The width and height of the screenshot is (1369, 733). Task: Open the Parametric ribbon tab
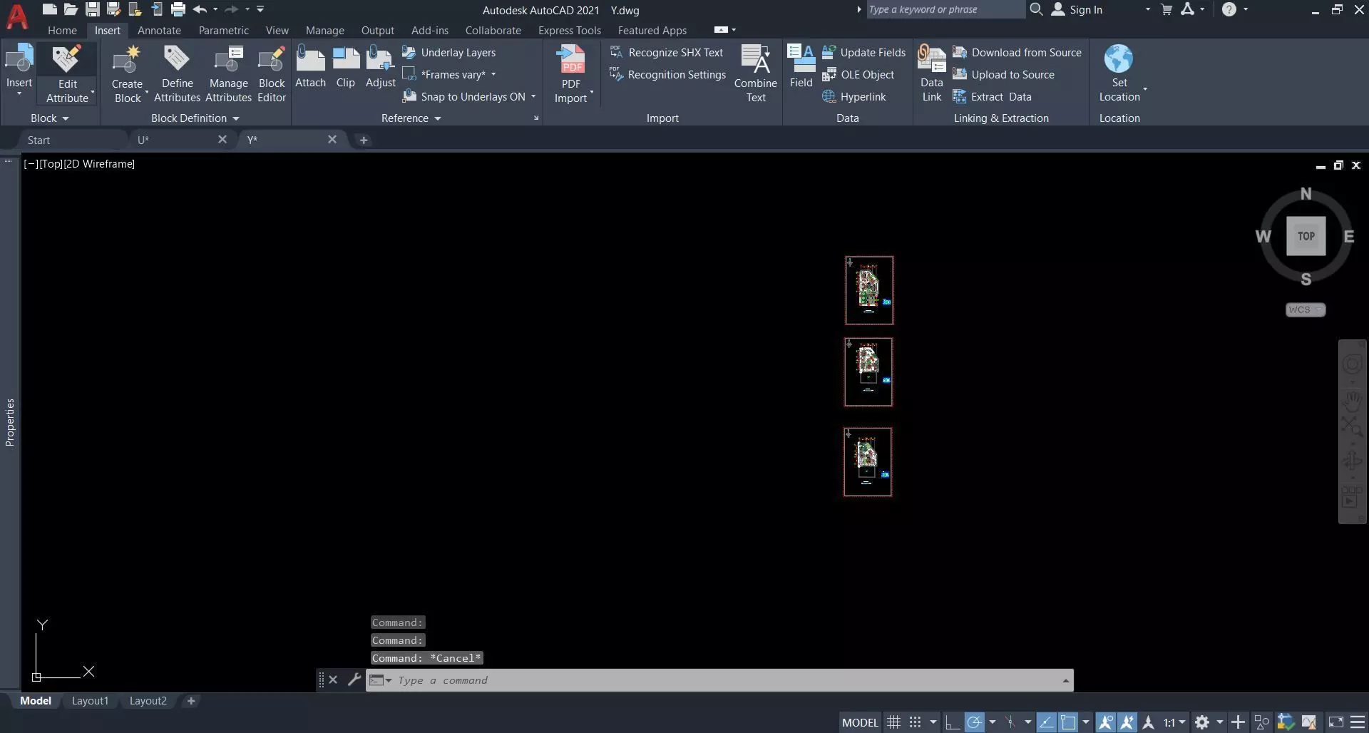(224, 31)
